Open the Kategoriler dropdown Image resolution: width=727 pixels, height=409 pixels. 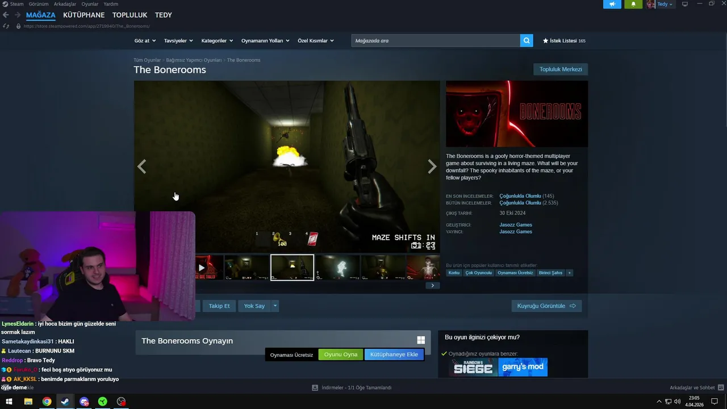click(217, 40)
